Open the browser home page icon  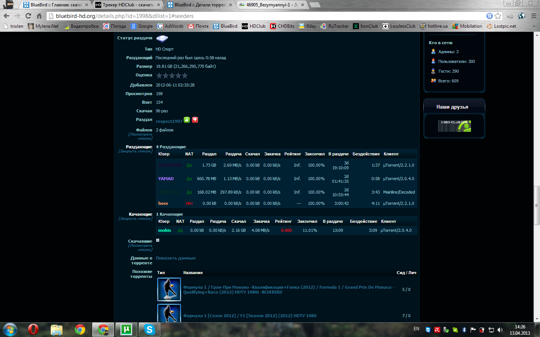[x=39, y=16]
